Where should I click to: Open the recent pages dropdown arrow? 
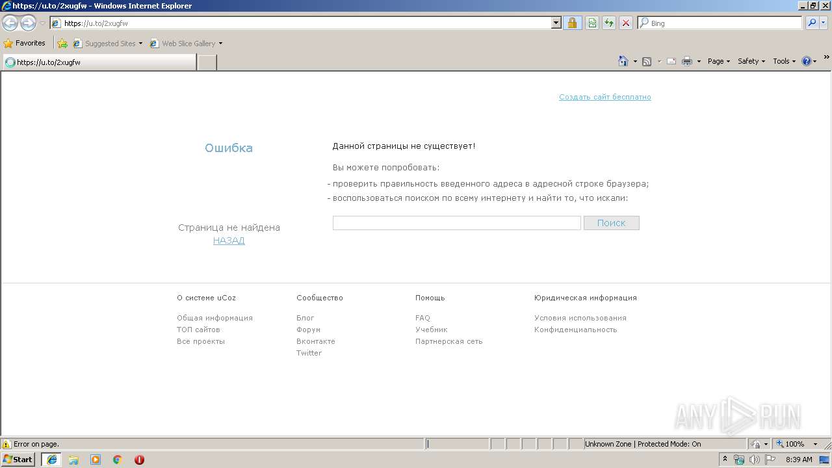pyautogui.click(x=42, y=23)
